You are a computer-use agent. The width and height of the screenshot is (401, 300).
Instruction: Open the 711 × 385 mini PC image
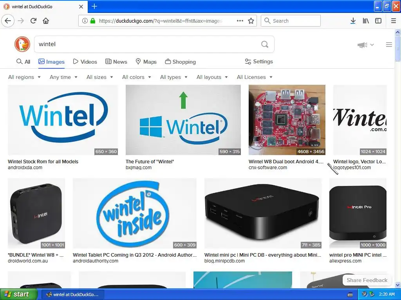point(263,213)
